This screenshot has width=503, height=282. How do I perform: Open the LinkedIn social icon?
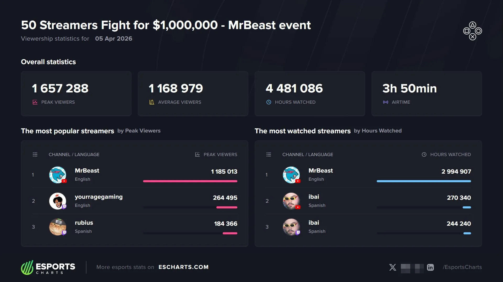pos(430,267)
